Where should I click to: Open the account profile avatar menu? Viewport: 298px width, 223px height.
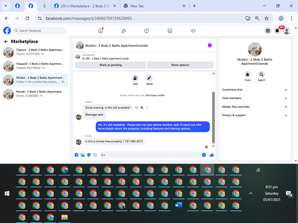pyautogui.click(x=287, y=31)
